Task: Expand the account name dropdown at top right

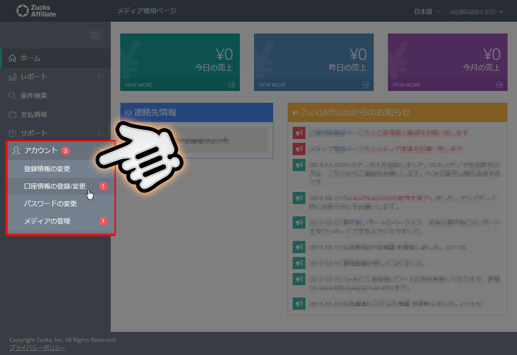Action: pos(476,11)
